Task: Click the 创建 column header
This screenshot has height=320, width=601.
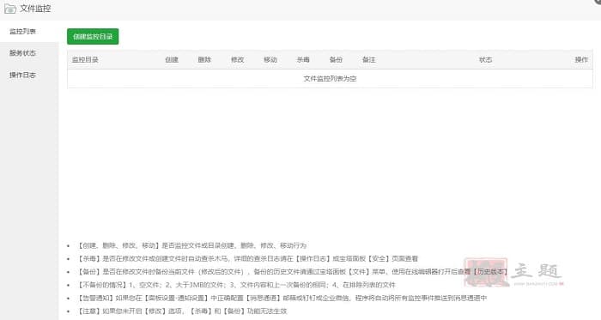Action: pyautogui.click(x=172, y=60)
